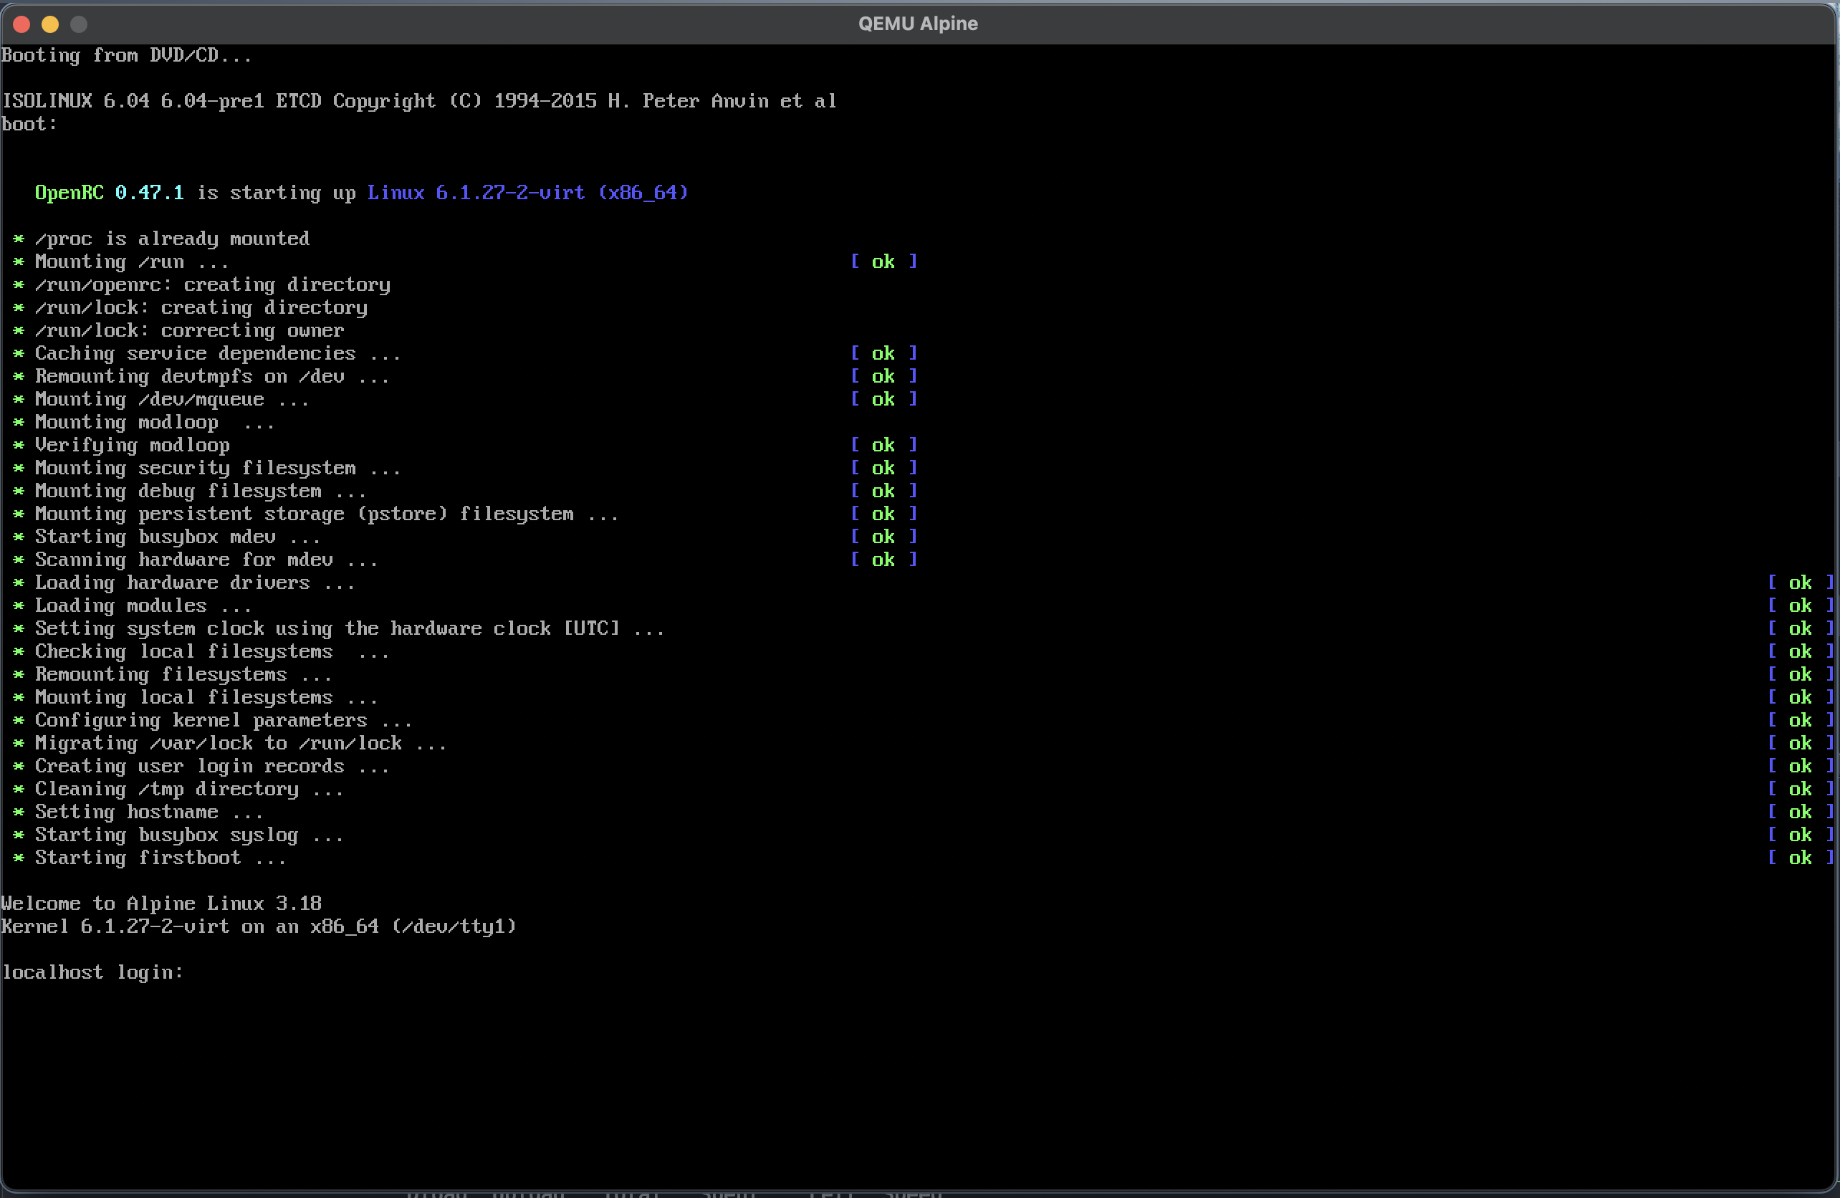This screenshot has width=1840, height=1198.
Task: Click ok status for Verifying modloop
Action: coord(883,445)
